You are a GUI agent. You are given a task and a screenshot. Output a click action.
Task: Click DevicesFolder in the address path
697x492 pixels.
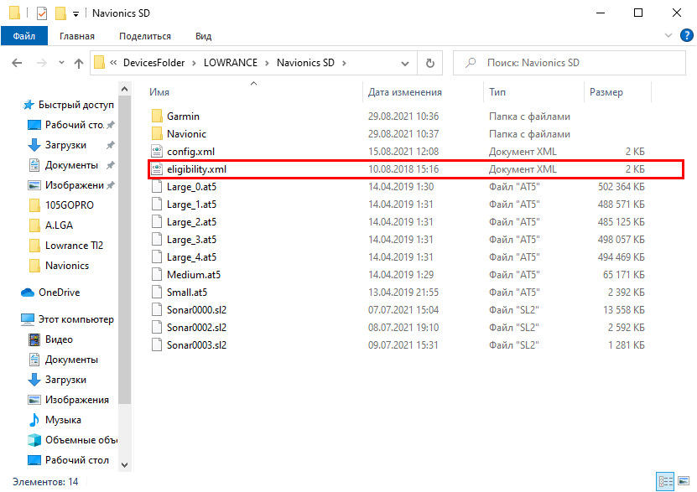[x=153, y=63]
